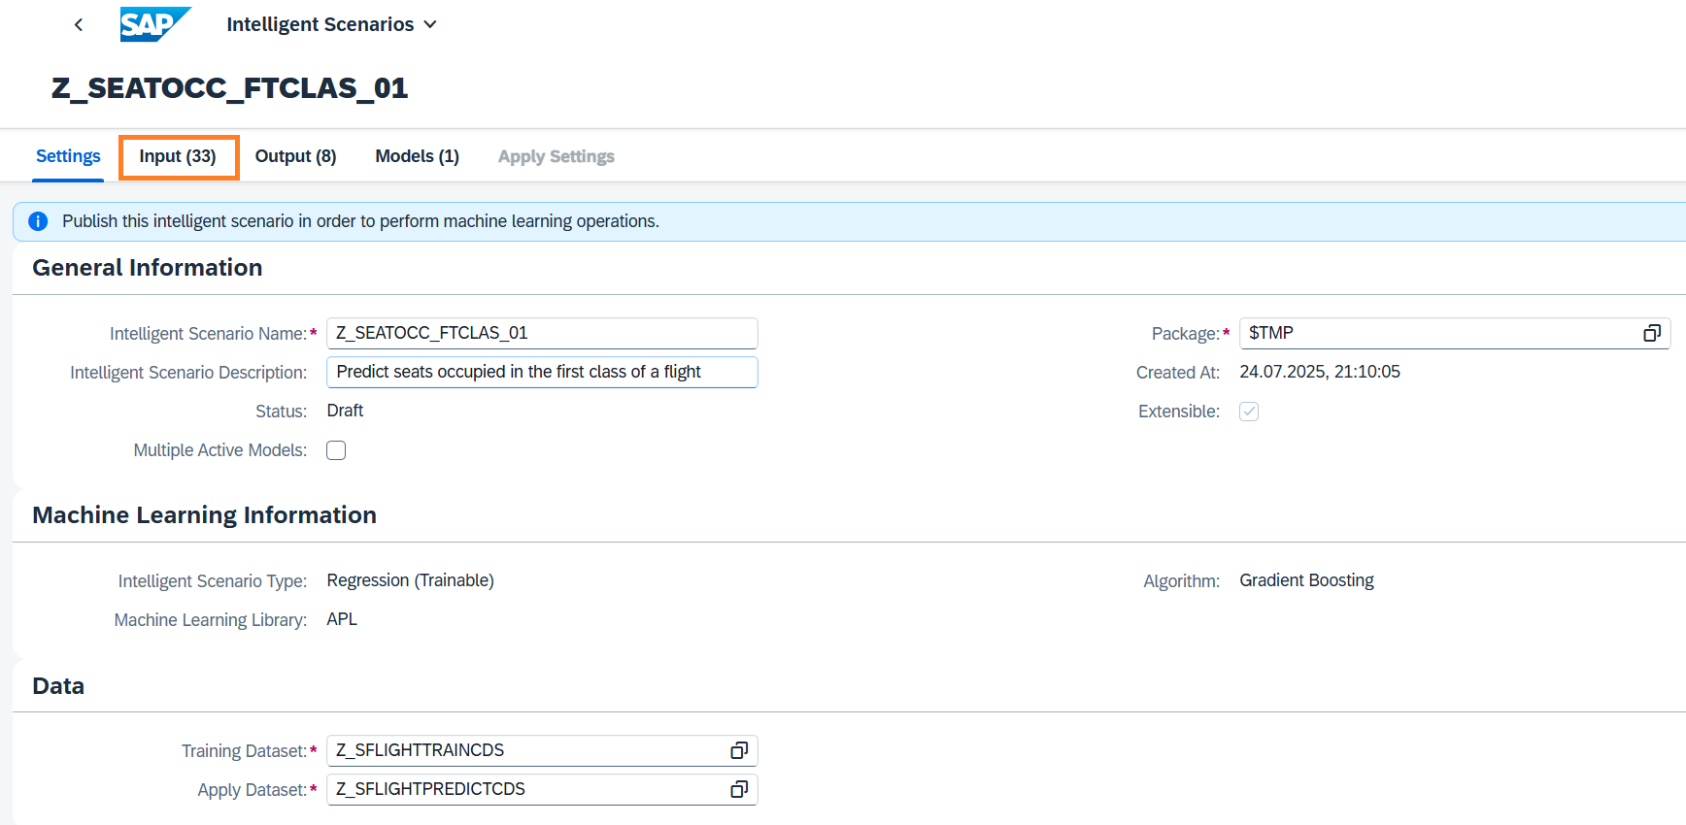
Task: Click the back navigation arrow
Action: (79, 25)
